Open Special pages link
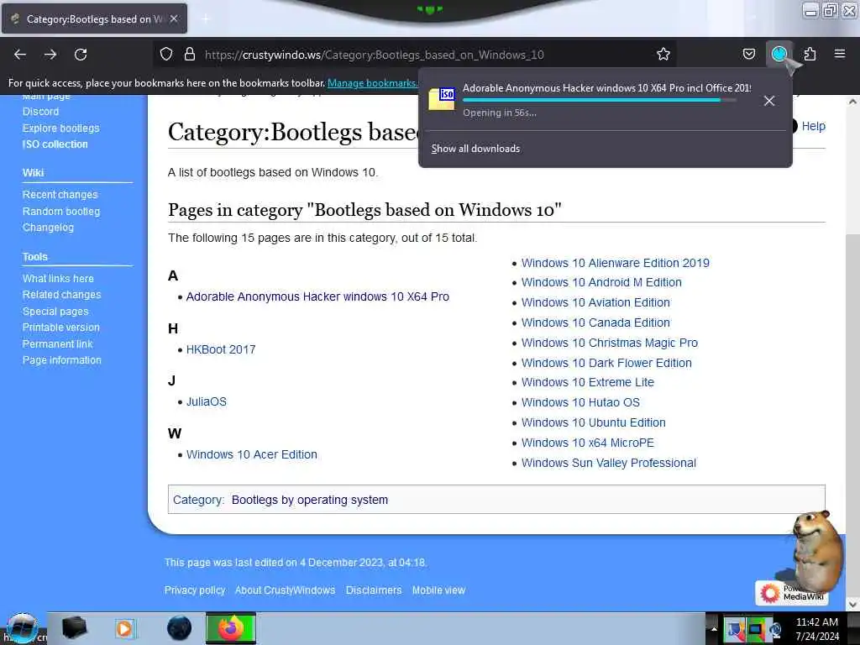The width and height of the screenshot is (860, 645). point(55,312)
